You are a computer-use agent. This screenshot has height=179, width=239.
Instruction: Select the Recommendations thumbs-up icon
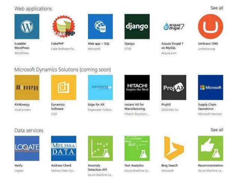(211, 148)
